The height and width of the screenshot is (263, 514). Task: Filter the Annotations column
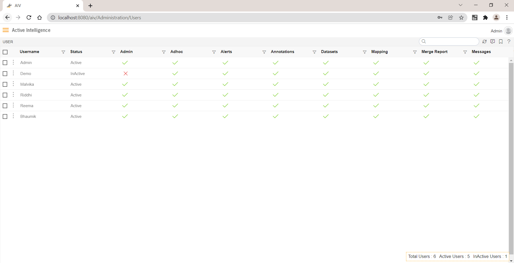[314, 52]
